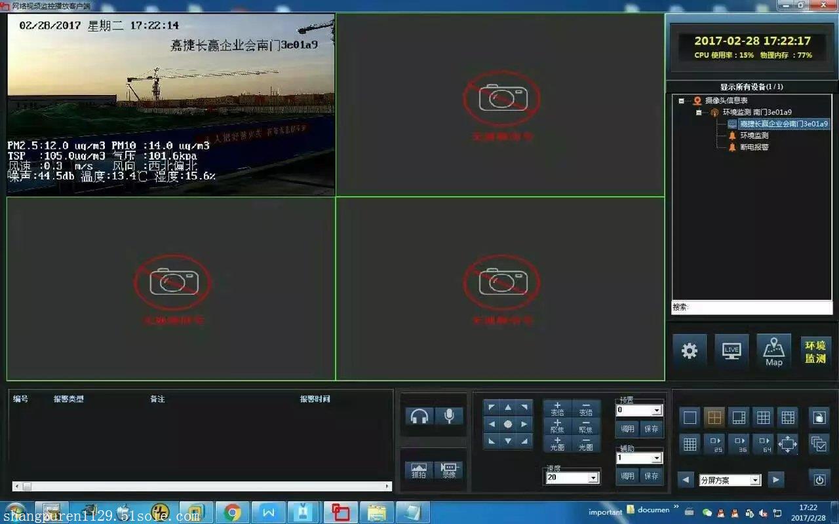Pan camera right with PTZ arrow
The height and width of the screenshot is (524, 839).
click(x=524, y=424)
